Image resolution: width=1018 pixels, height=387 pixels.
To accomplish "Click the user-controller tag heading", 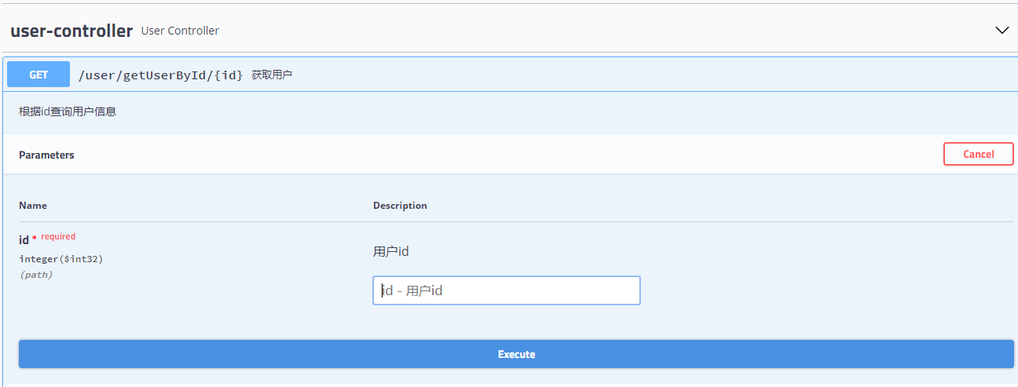I will (71, 31).
